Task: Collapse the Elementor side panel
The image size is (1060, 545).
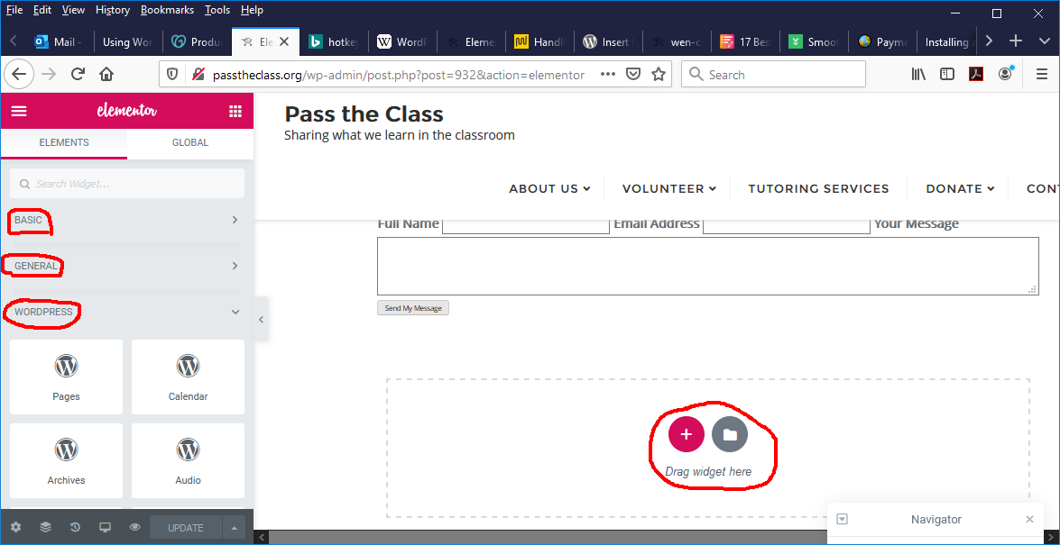Action: [261, 320]
